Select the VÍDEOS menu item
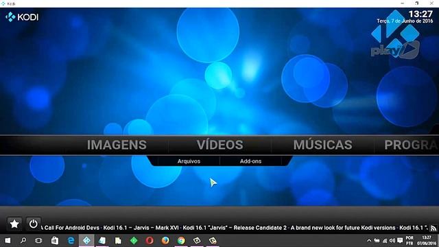 [219, 145]
